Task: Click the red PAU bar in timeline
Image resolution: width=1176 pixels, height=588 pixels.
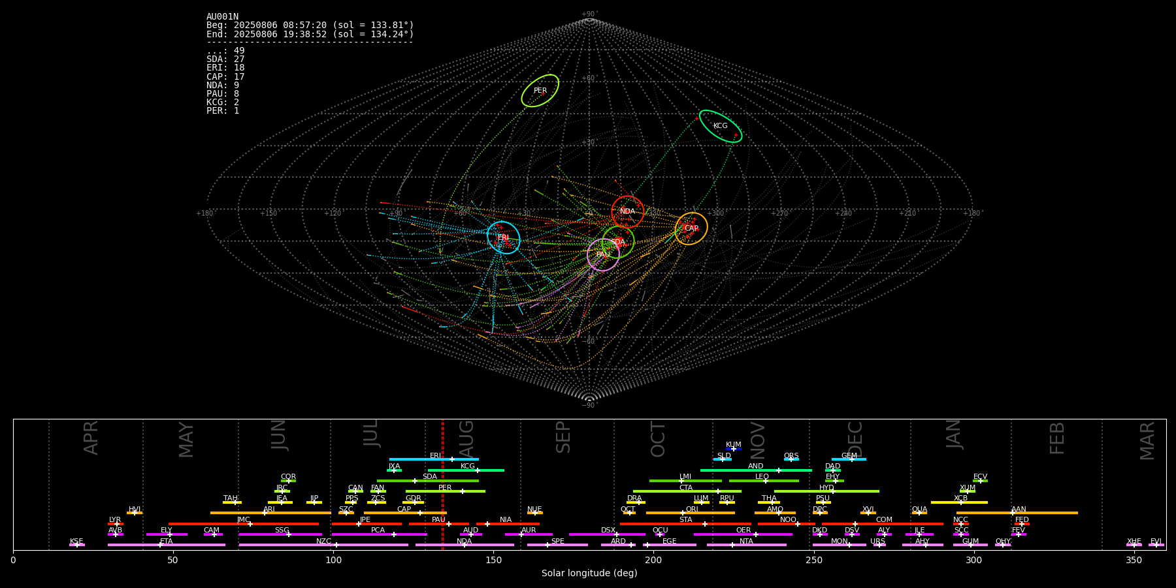Action: 439,523
